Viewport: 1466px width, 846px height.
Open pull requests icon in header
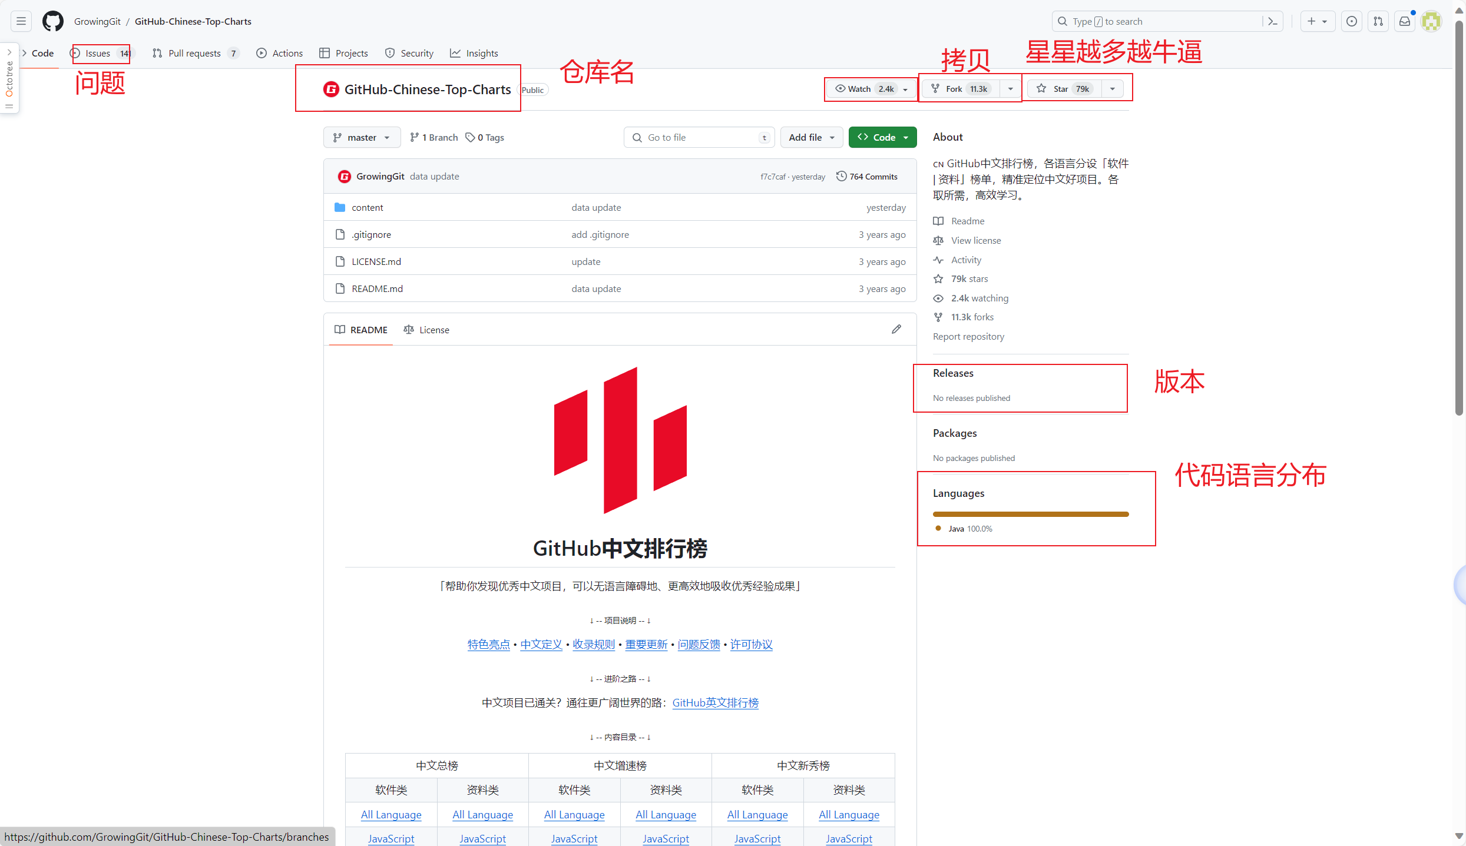(1378, 21)
